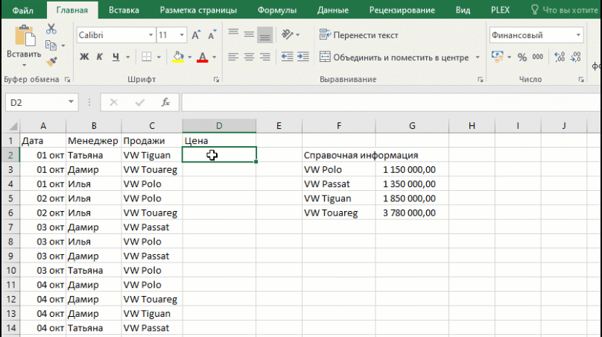
Task: Switch to Формулы tab
Action: 277,10
